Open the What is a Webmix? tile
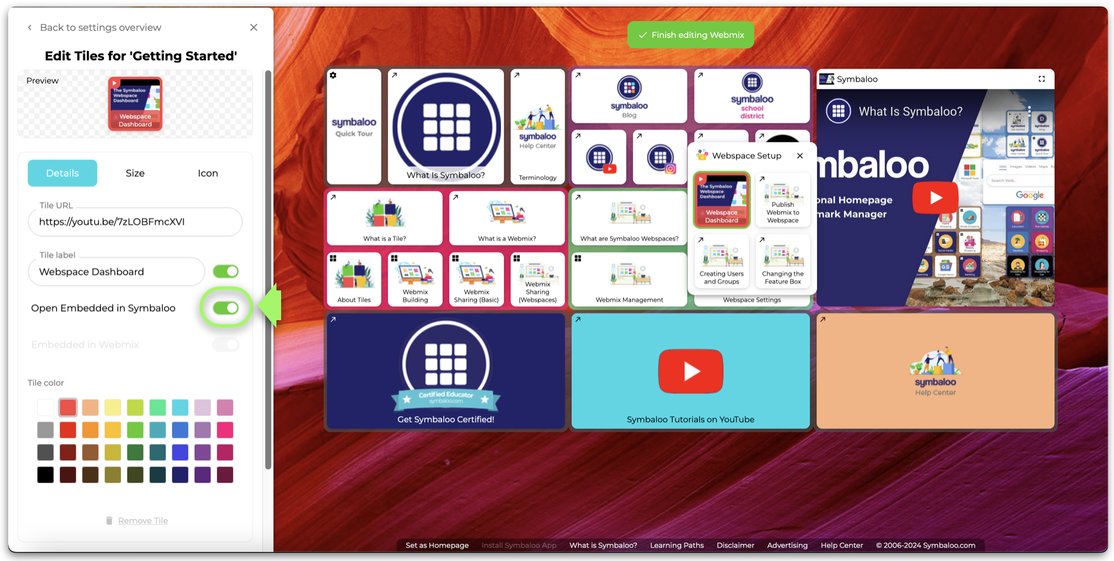 coord(507,219)
